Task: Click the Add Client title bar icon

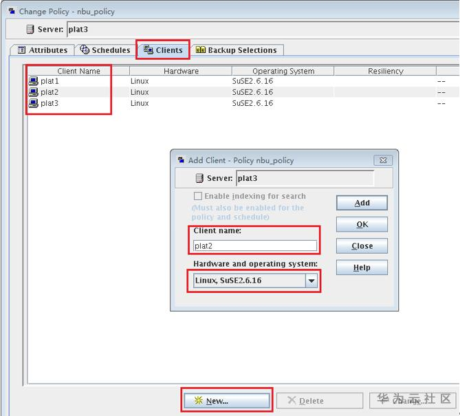Action: (x=182, y=160)
